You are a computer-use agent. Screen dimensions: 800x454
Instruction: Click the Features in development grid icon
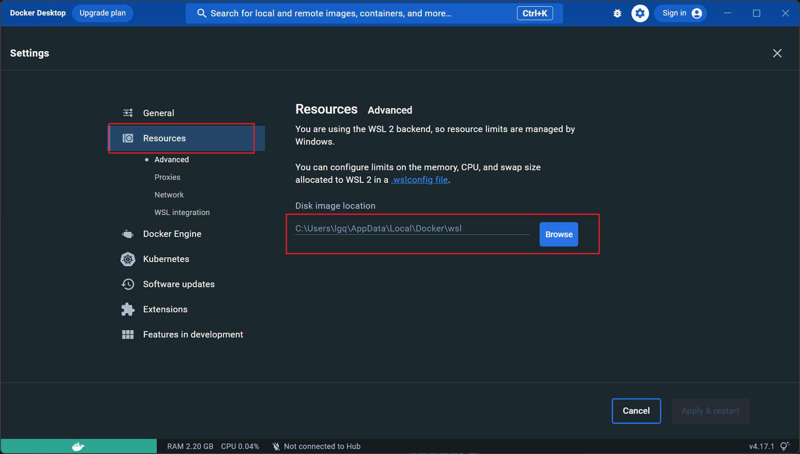coord(128,335)
